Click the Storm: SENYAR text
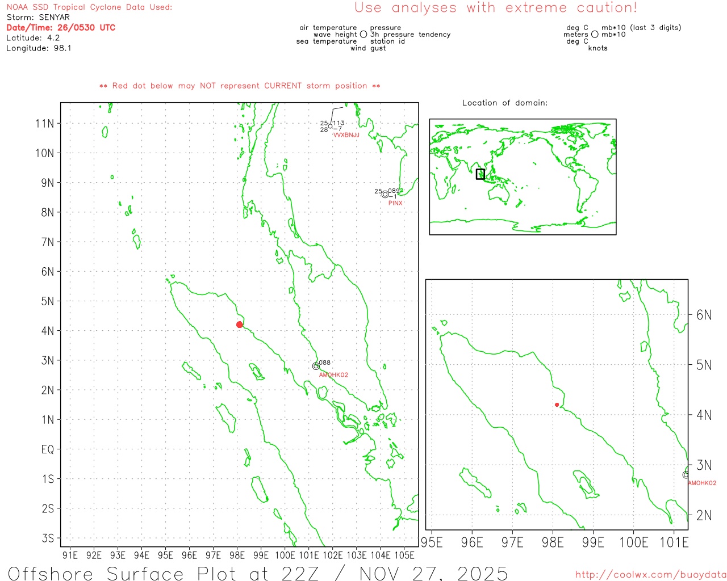 [38, 18]
